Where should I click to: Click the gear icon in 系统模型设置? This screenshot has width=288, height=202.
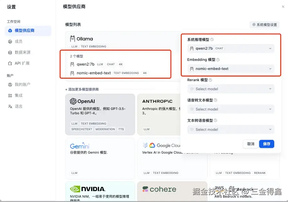pos(254,25)
